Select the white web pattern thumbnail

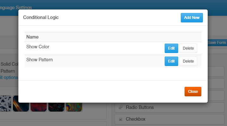5,104
